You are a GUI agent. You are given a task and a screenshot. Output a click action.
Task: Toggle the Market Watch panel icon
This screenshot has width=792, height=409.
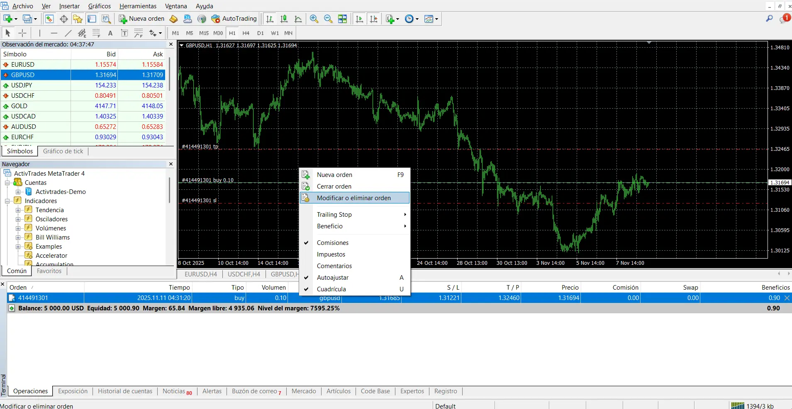pos(49,19)
